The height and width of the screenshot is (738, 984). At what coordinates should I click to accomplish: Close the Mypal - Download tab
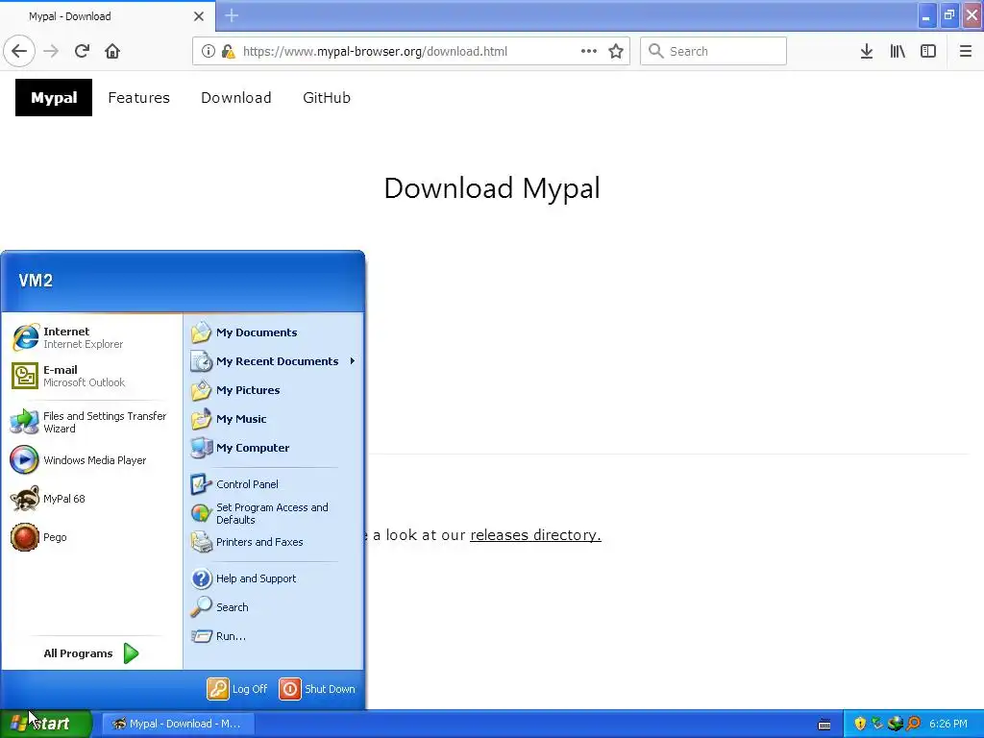tap(198, 16)
